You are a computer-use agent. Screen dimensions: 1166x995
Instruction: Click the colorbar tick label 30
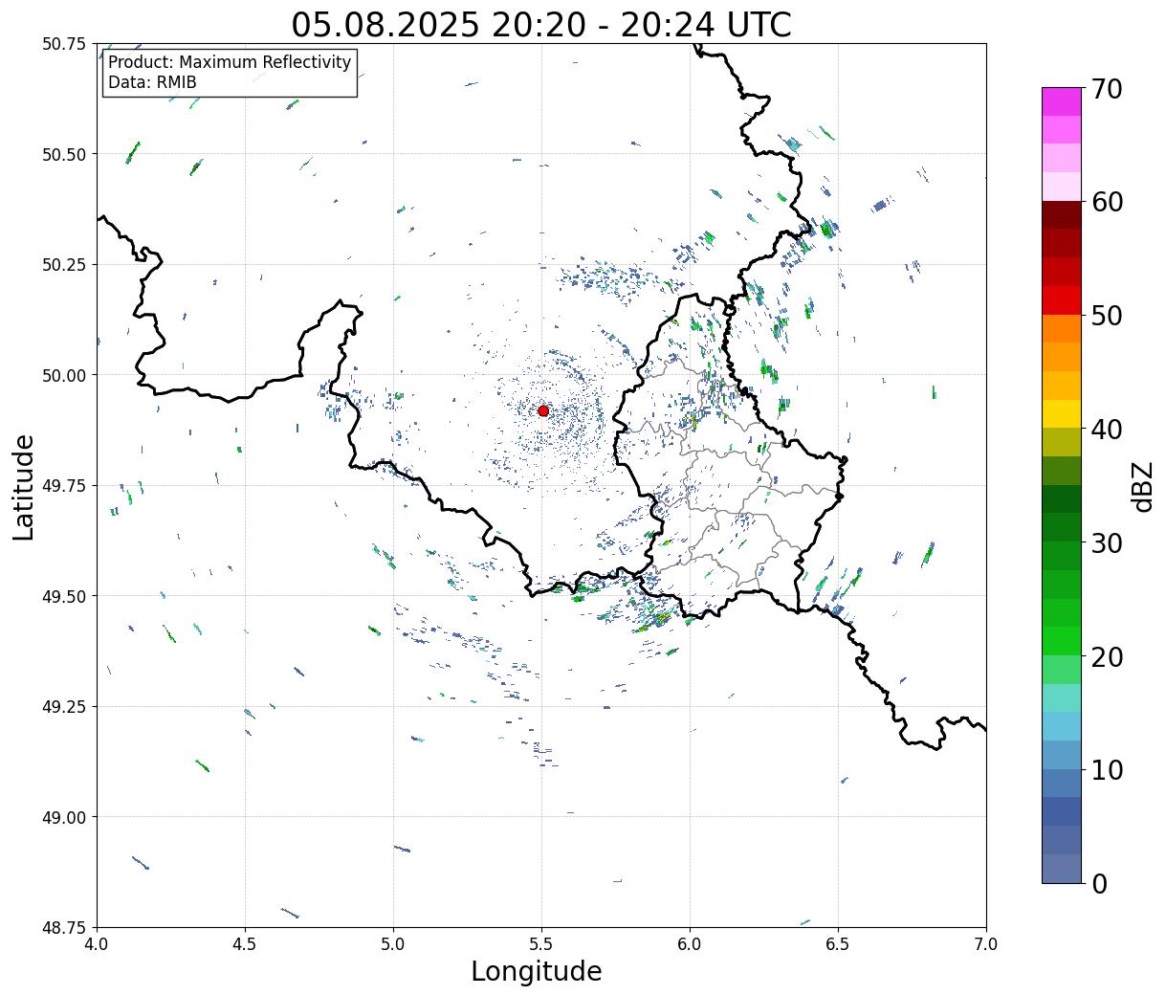pos(1108,543)
